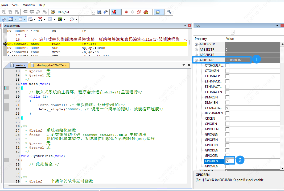The image size is (284, 191).
Task: Start/stop debug session magnifier icon
Action: coord(114,12)
